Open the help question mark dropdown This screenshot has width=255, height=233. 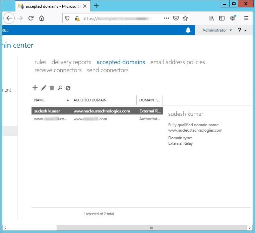pos(242,30)
